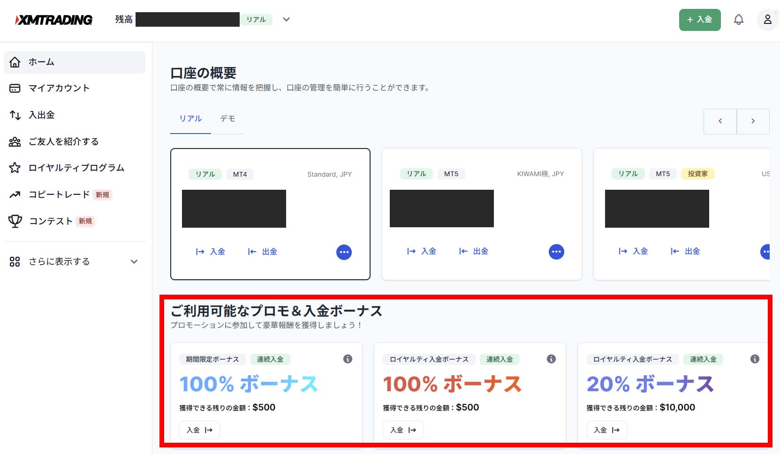The width and height of the screenshot is (780, 454).
Task: Open more options on MT4 Standard account card
Action: pyautogui.click(x=344, y=252)
